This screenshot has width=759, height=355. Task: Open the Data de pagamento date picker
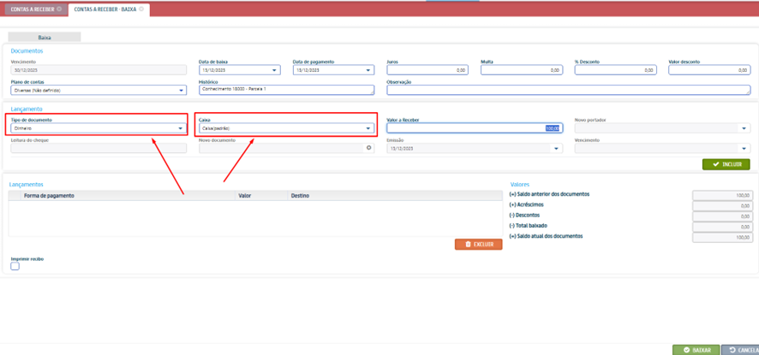[368, 70]
